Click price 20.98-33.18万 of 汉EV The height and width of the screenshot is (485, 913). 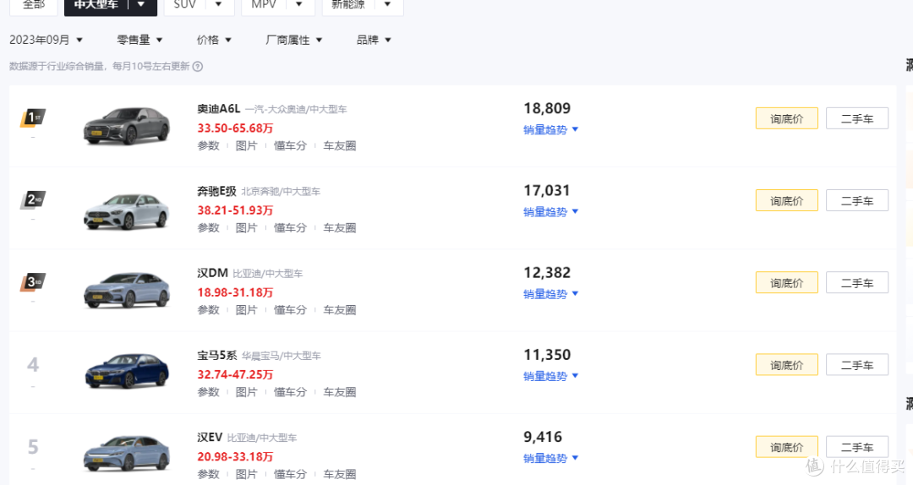(235, 456)
